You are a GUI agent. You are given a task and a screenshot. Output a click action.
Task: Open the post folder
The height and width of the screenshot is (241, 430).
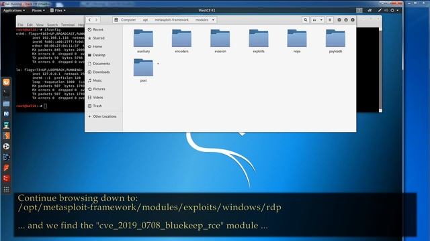coord(143,70)
